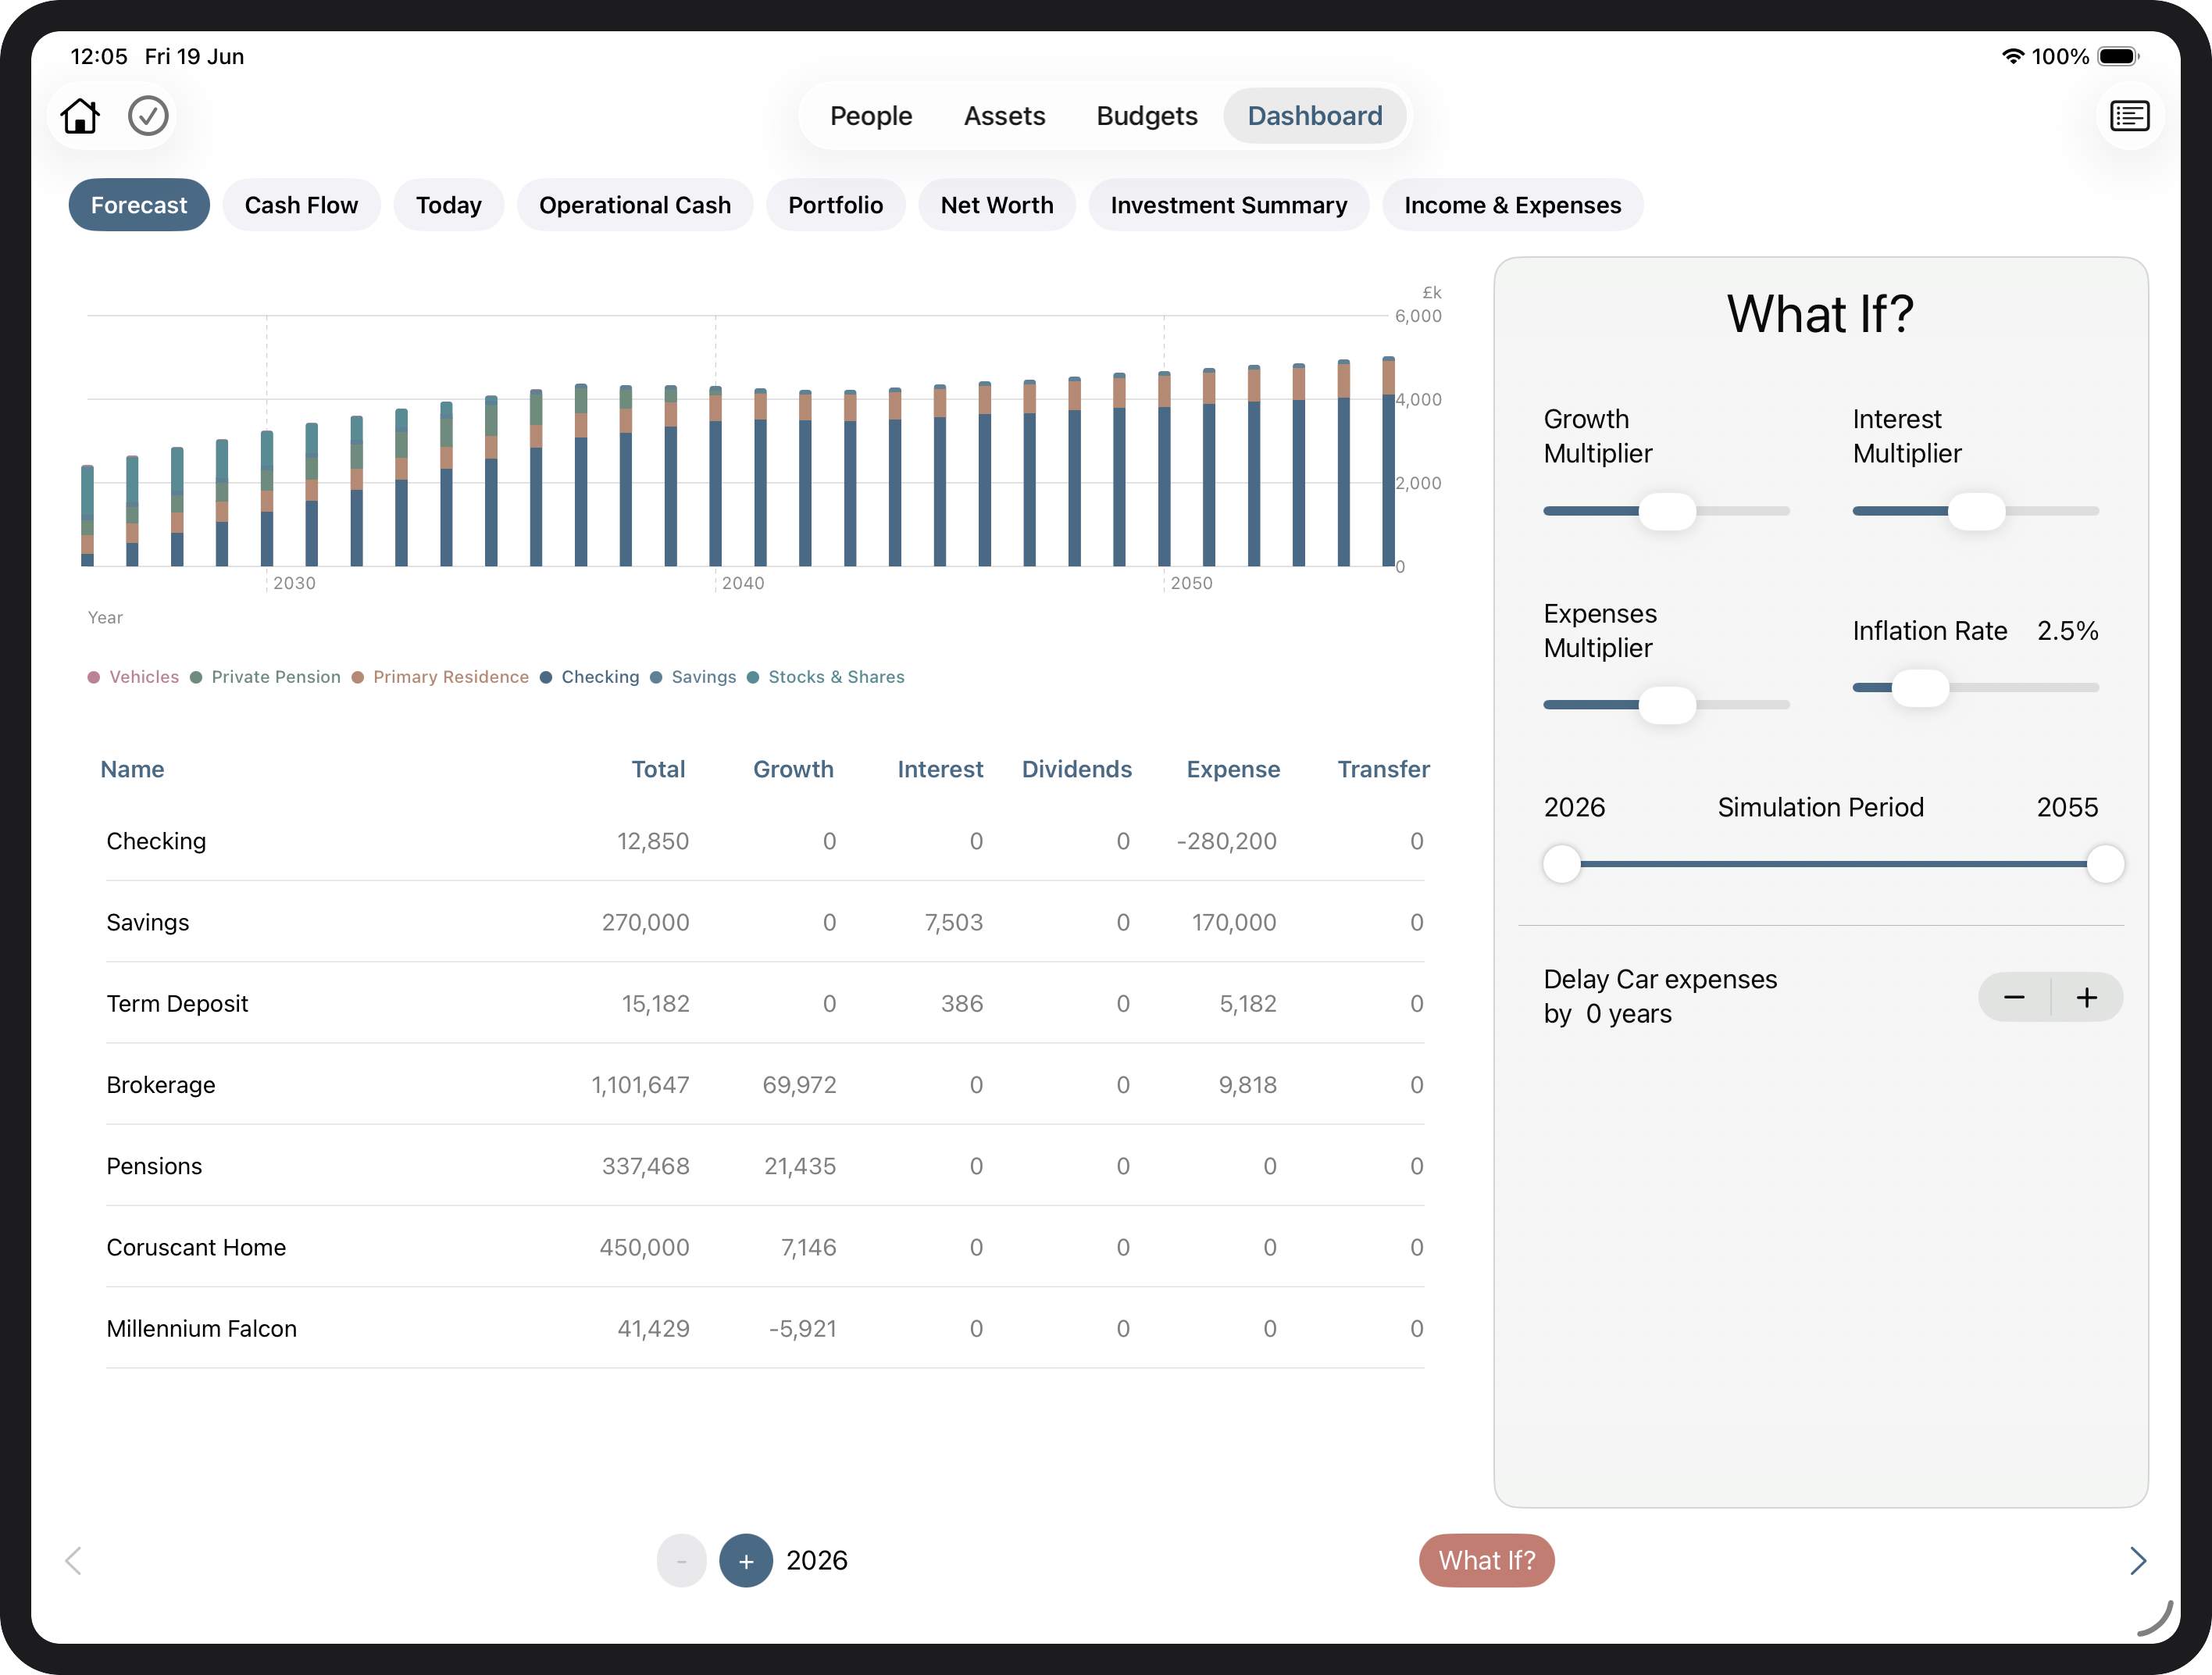The width and height of the screenshot is (2212, 1675).
Task: Click the Total column header
Action: [658, 769]
